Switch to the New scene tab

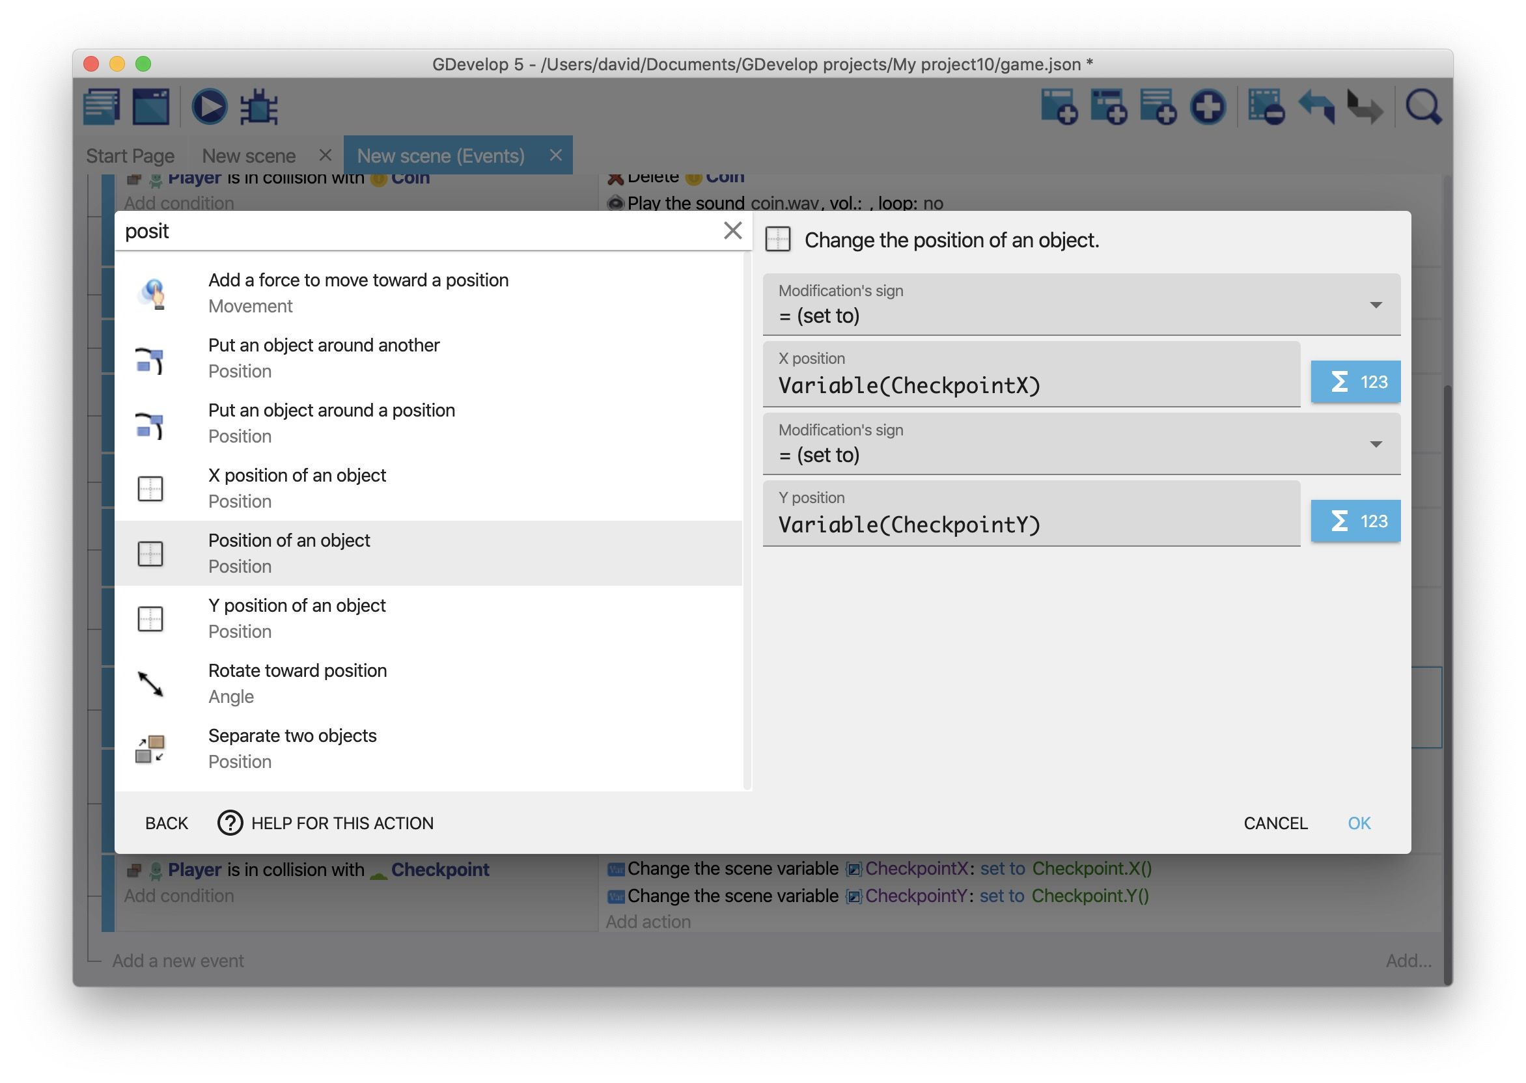pyautogui.click(x=248, y=156)
